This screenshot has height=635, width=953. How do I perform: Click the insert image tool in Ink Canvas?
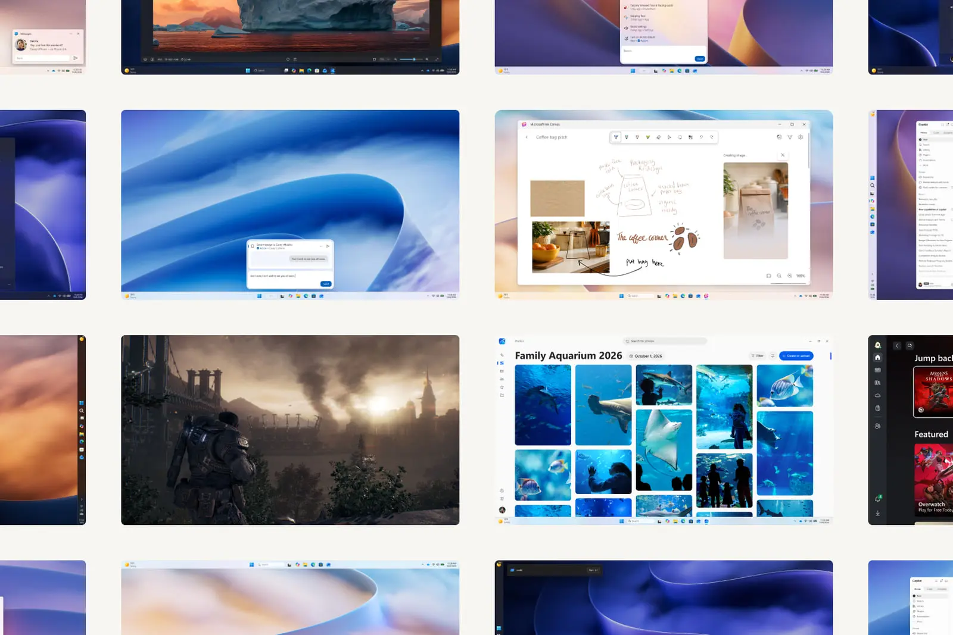690,137
